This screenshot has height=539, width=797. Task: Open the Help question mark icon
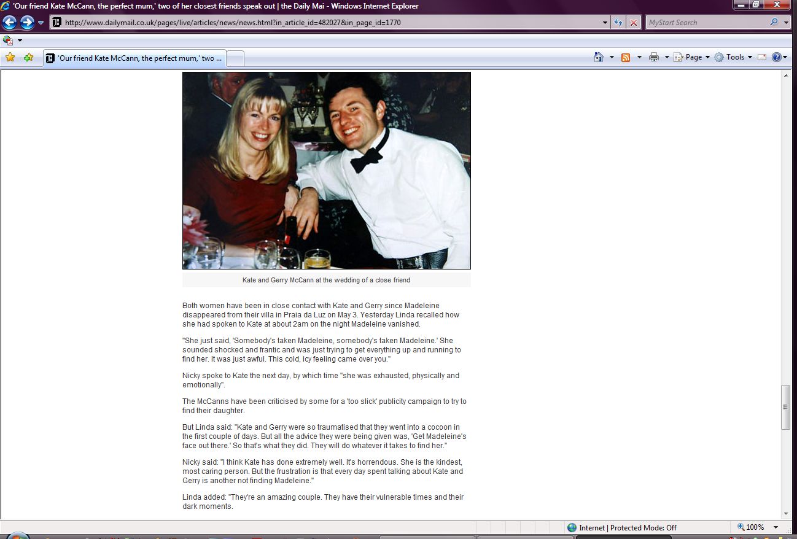click(776, 57)
